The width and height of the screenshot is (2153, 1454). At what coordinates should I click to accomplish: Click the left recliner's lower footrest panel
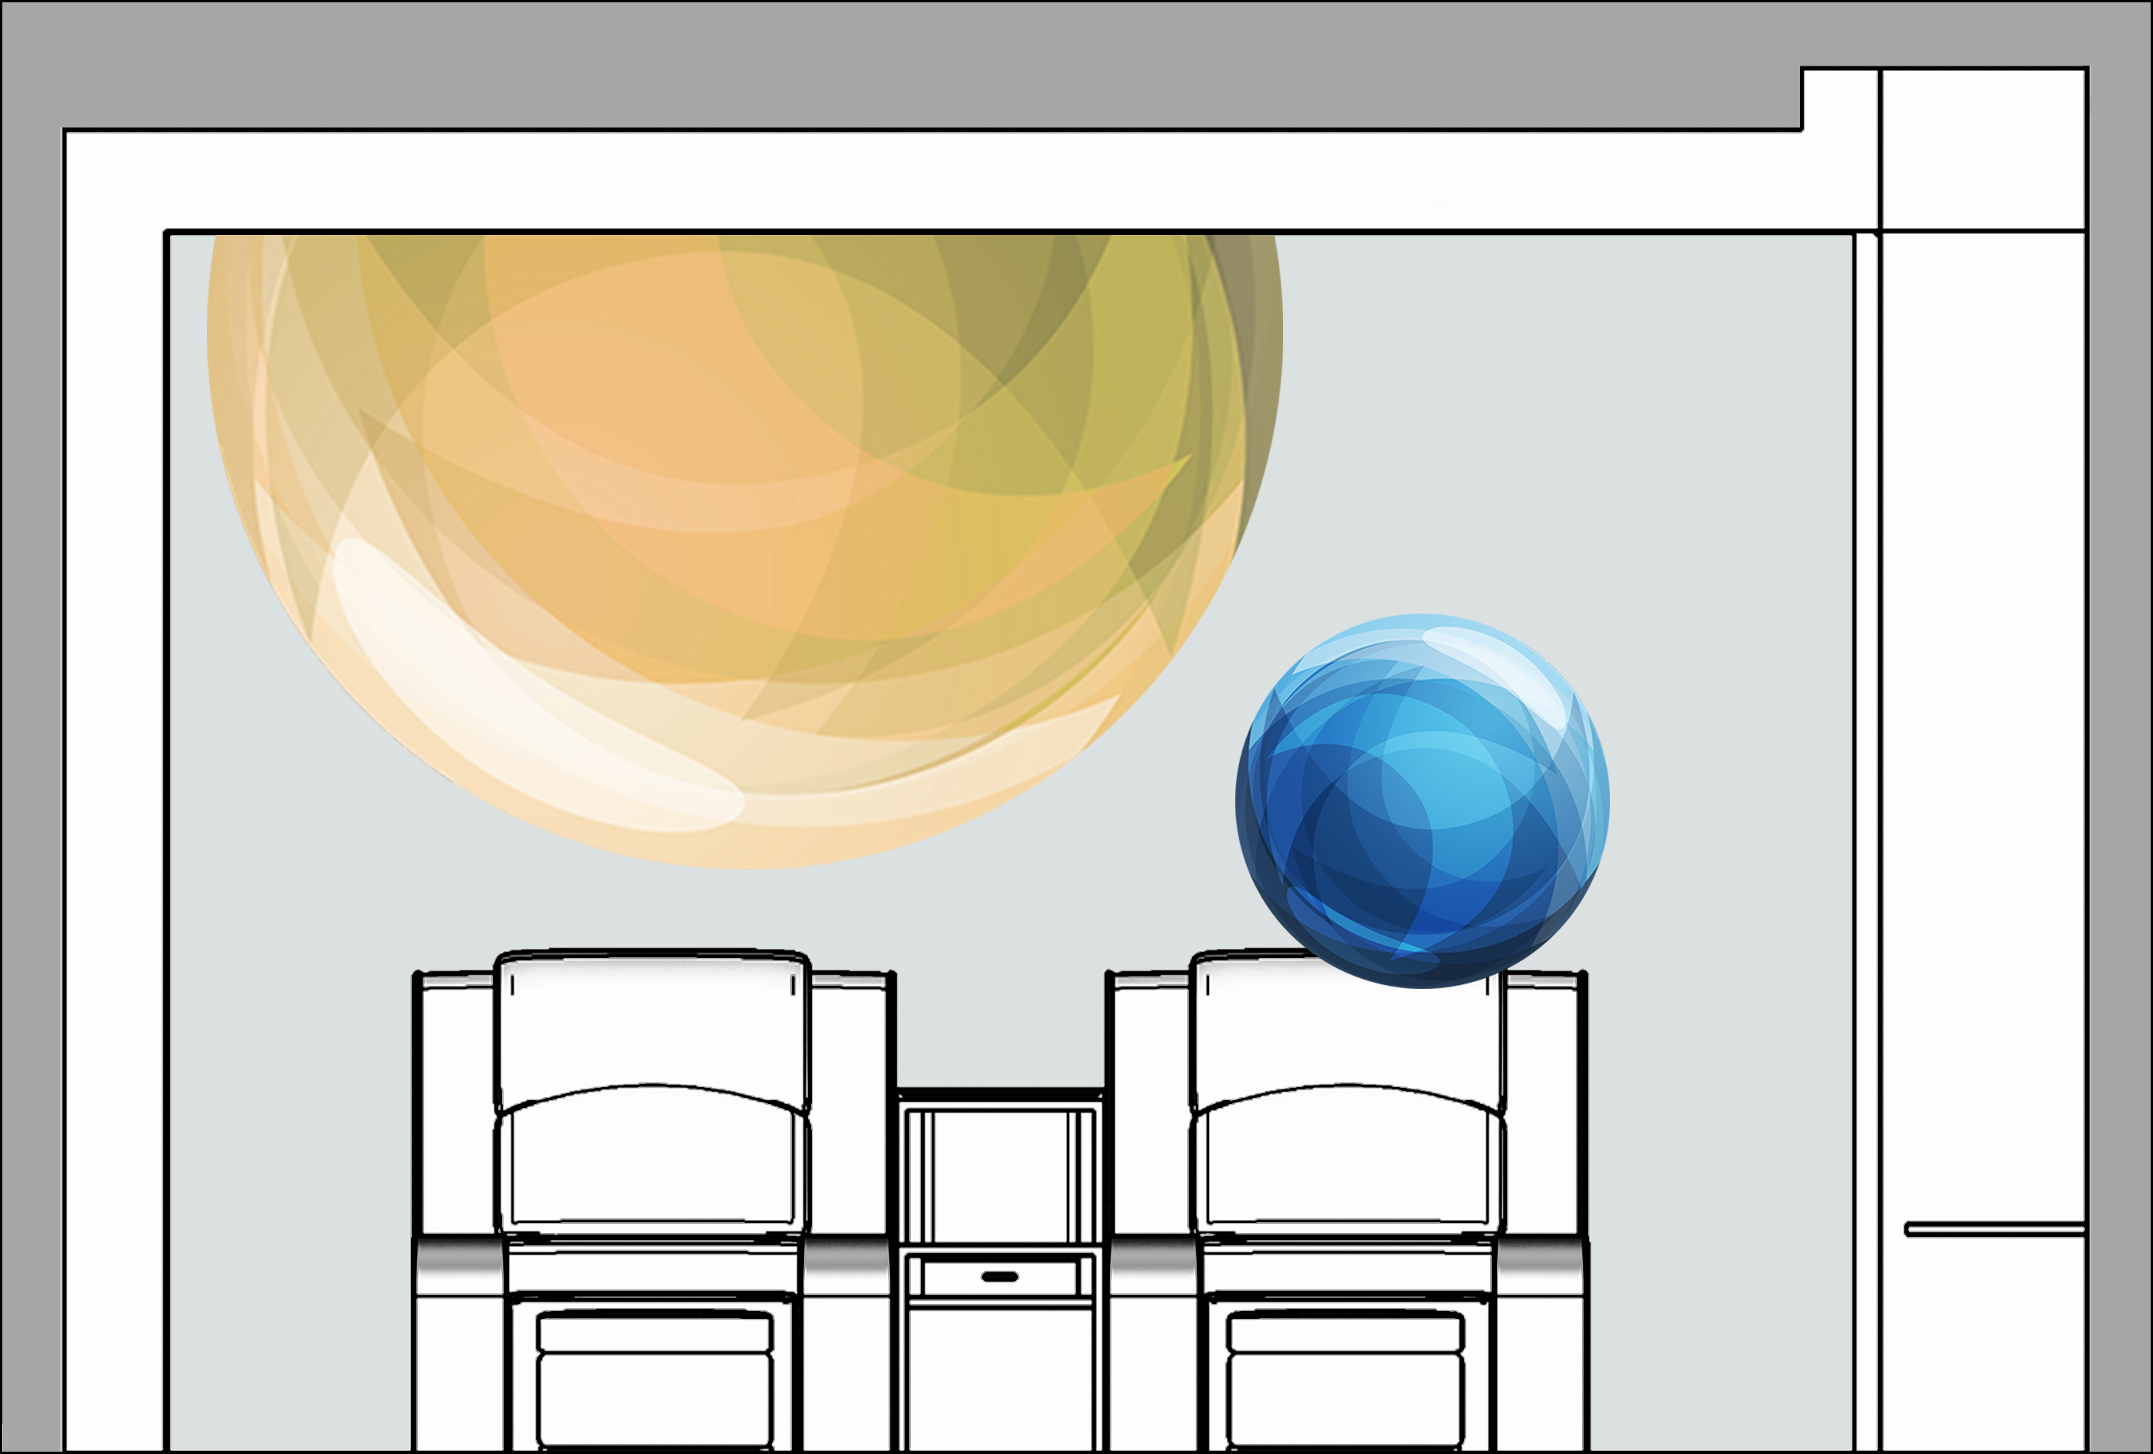point(655,1398)
